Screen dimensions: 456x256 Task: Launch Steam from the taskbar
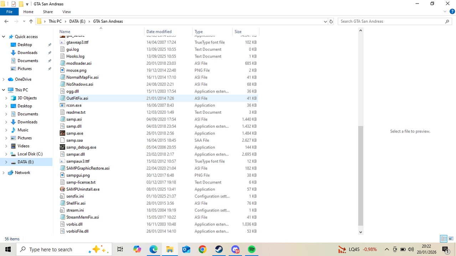(219, 249)
